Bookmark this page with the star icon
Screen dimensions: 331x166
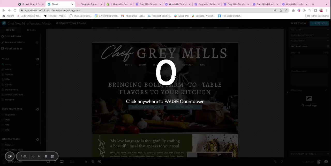pyautogui.click(x=286, y=10)
